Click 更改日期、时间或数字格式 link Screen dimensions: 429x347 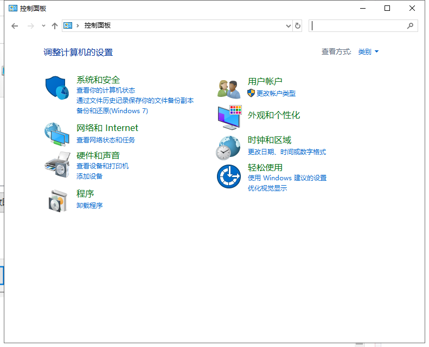(287, 152)
